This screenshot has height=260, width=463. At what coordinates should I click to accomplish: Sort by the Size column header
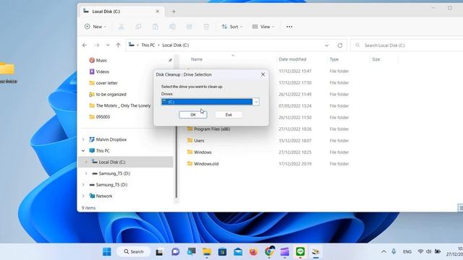(376, 59)
